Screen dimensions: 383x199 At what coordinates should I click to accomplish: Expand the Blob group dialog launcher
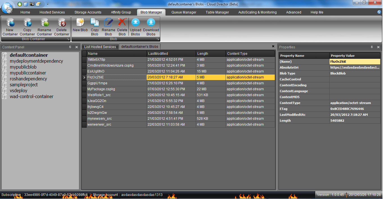pos(158,39)
